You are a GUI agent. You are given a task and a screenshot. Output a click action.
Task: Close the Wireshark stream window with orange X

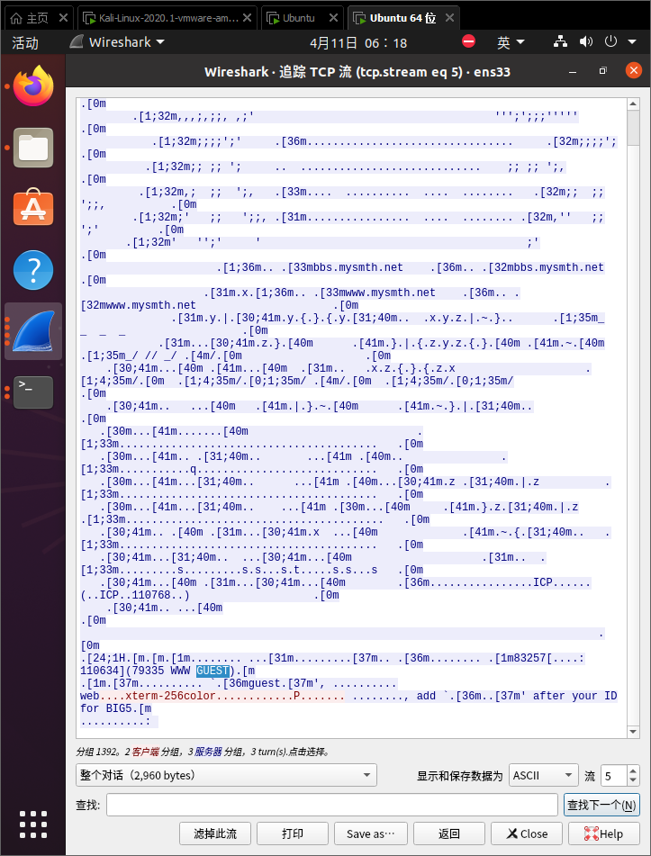coord(634,70)
